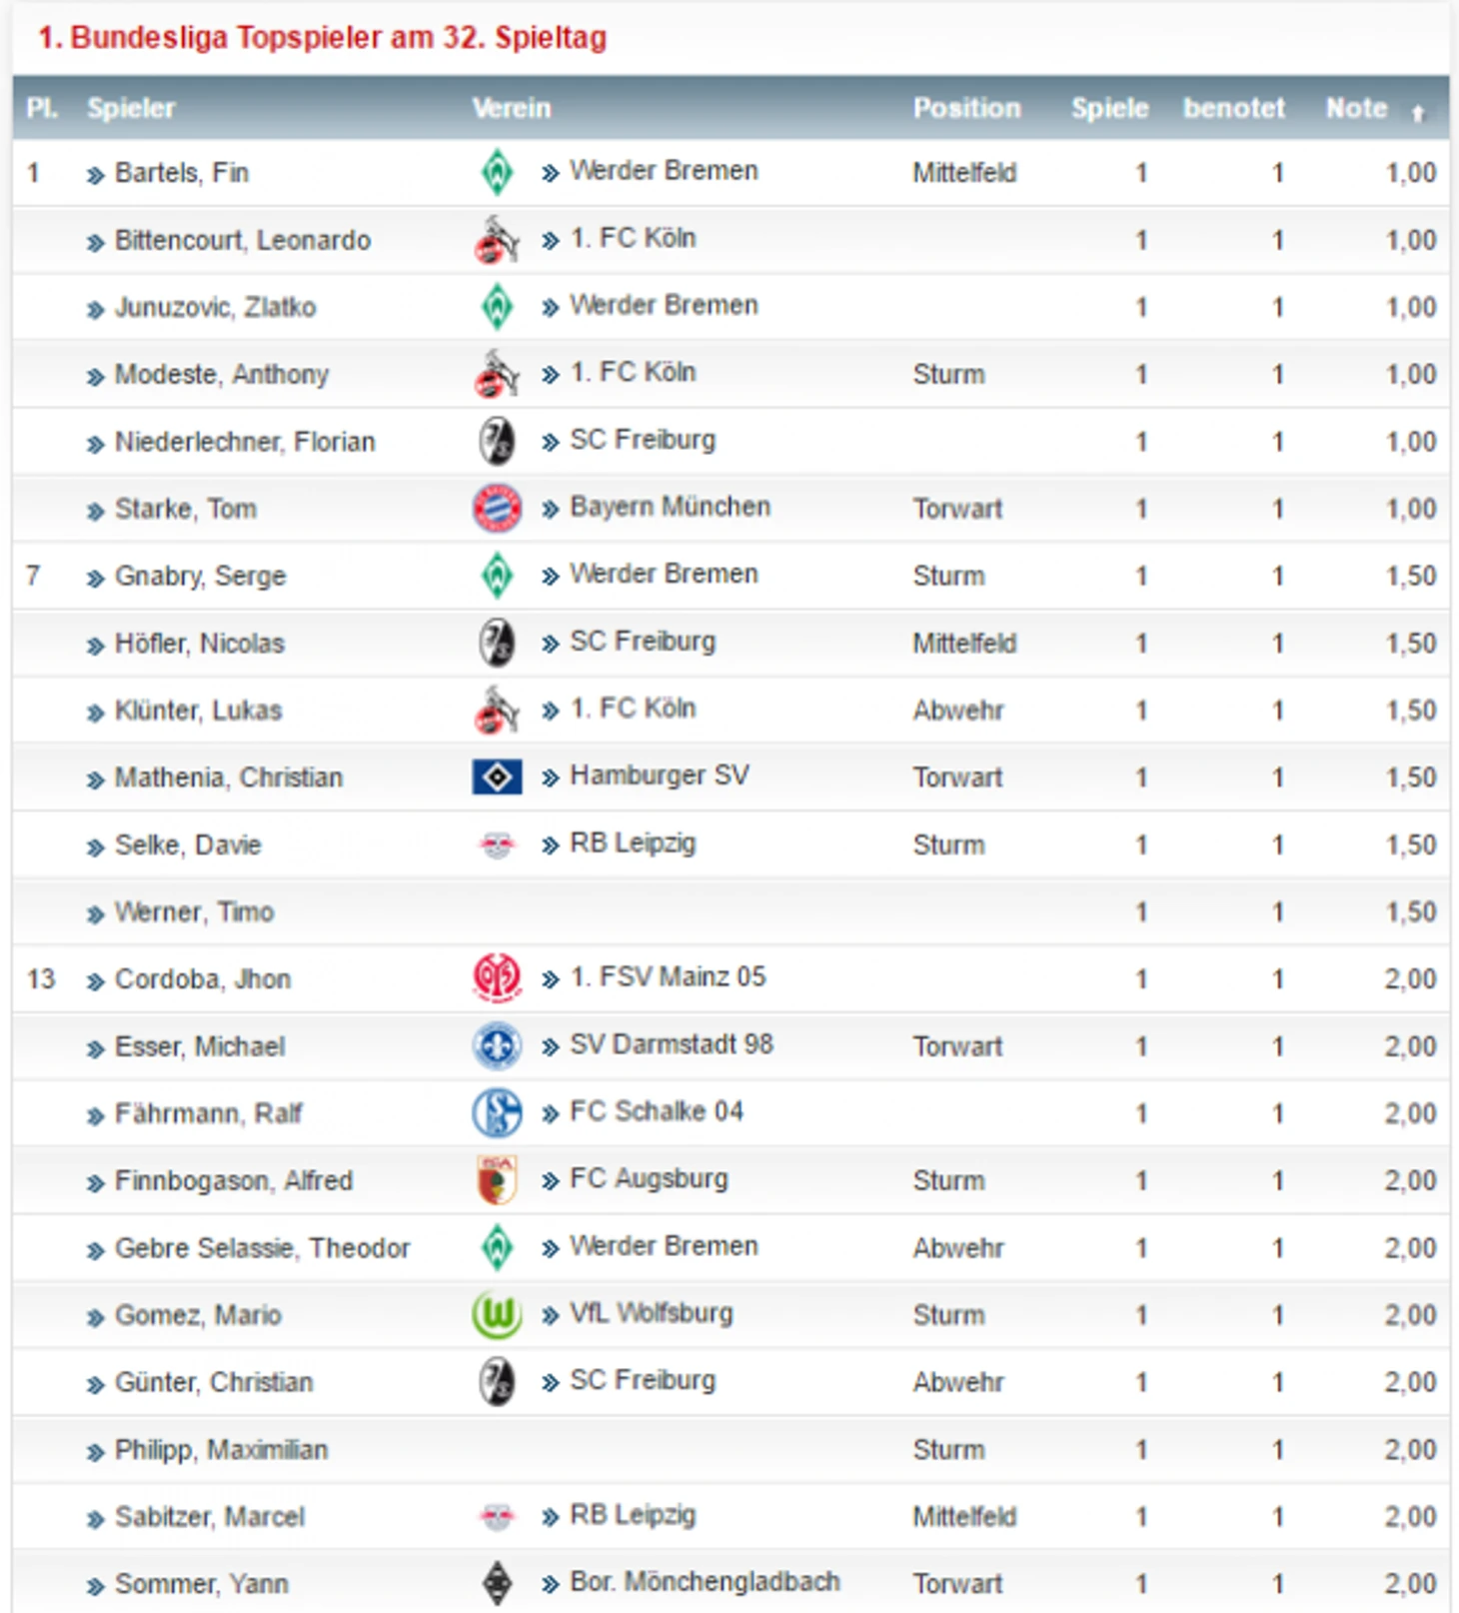Open the player link Sommer, Yann

202,1584
